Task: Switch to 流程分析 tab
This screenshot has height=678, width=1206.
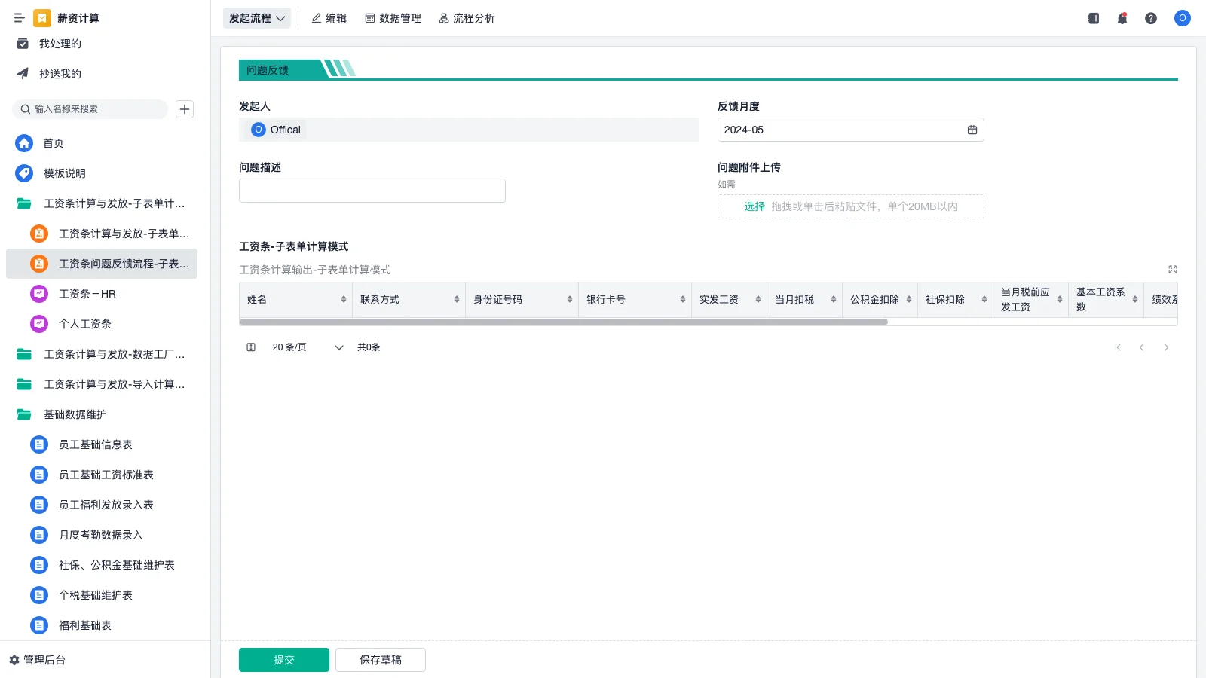Action: click(467, 18)
